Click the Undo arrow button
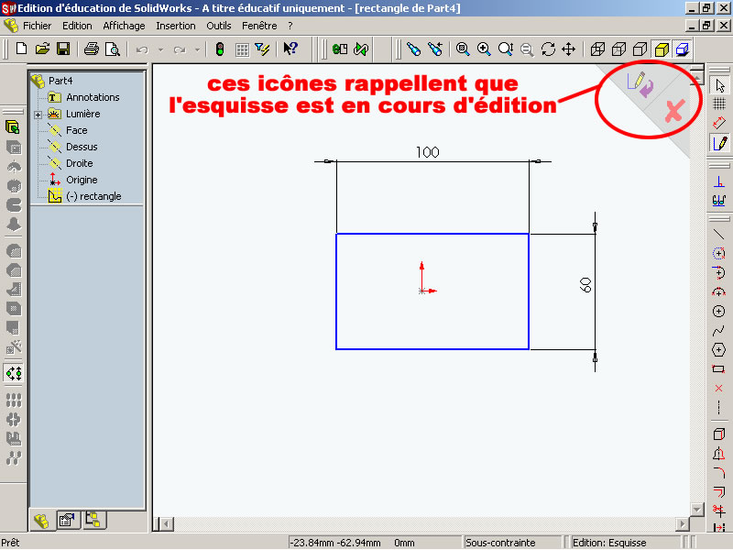Screen dimensions: 733x550 click(142, 49)
